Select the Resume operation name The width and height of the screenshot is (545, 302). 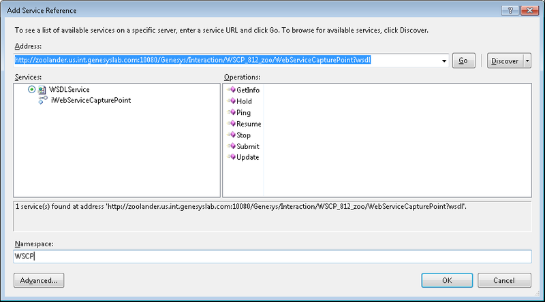[249, 124]
